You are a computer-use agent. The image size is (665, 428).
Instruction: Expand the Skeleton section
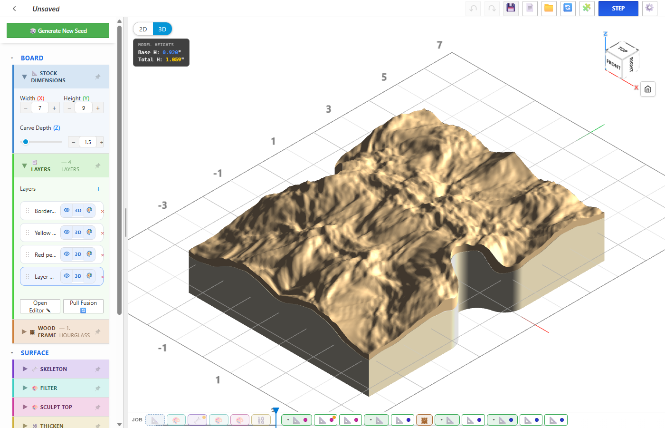coord(25,369)
